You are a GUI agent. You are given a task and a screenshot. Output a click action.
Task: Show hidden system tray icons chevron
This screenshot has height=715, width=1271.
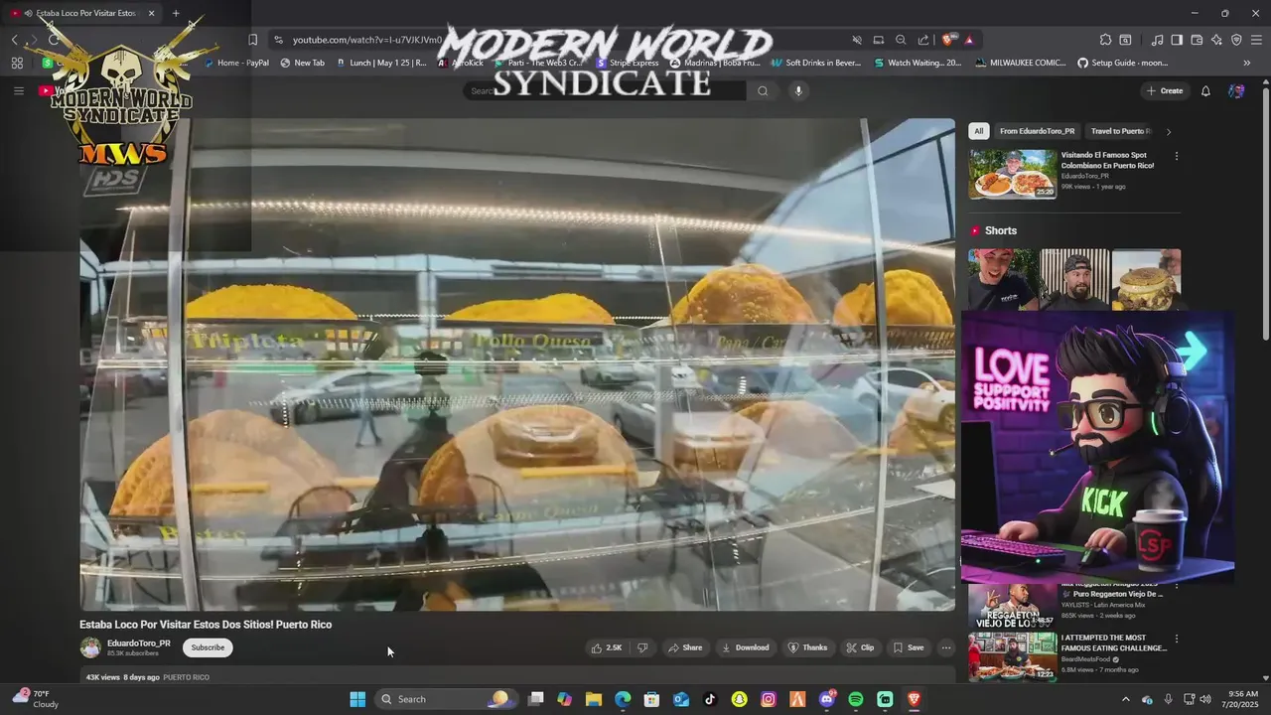(x=1125, y=699)
